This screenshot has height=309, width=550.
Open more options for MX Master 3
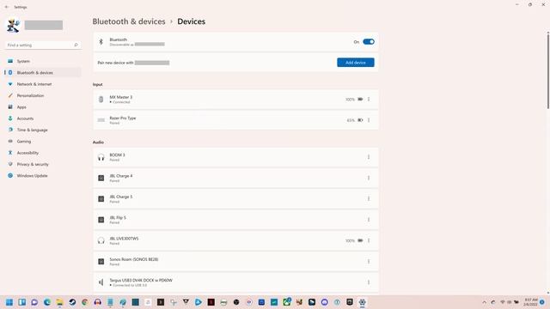point(369,100)
